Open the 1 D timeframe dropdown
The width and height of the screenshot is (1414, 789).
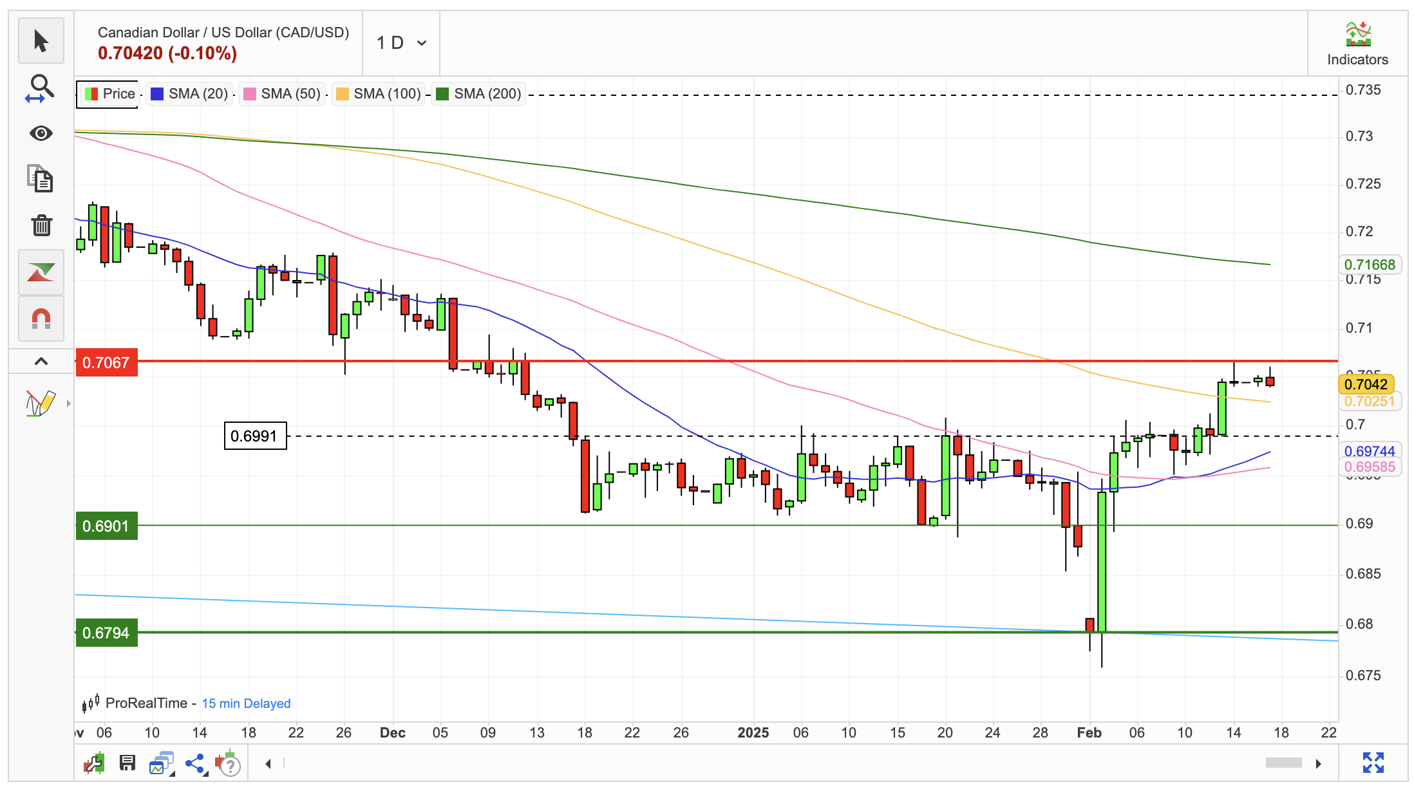coord(402,43)
